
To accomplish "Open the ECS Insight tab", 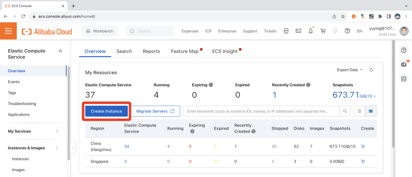I will point(225,51).
